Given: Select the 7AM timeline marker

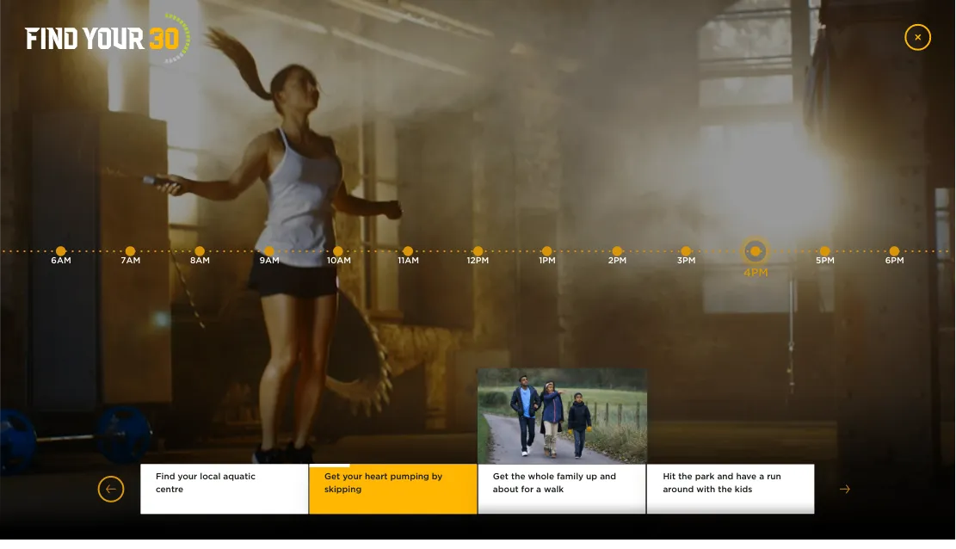Looking at the screenshot, I should pos(131,251).
